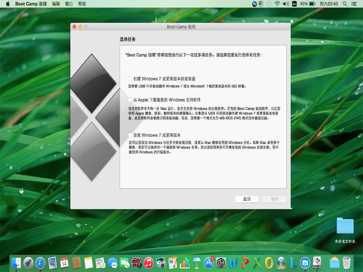
Task: Open the 帮助 menu
Action: click(82, 4)
